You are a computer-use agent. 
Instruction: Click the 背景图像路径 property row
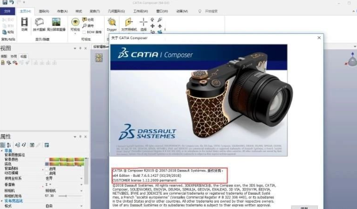point(42,155)
